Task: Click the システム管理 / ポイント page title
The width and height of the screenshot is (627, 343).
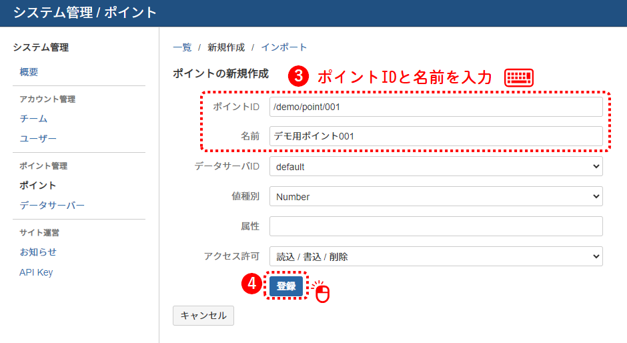Action: (84, 13)
